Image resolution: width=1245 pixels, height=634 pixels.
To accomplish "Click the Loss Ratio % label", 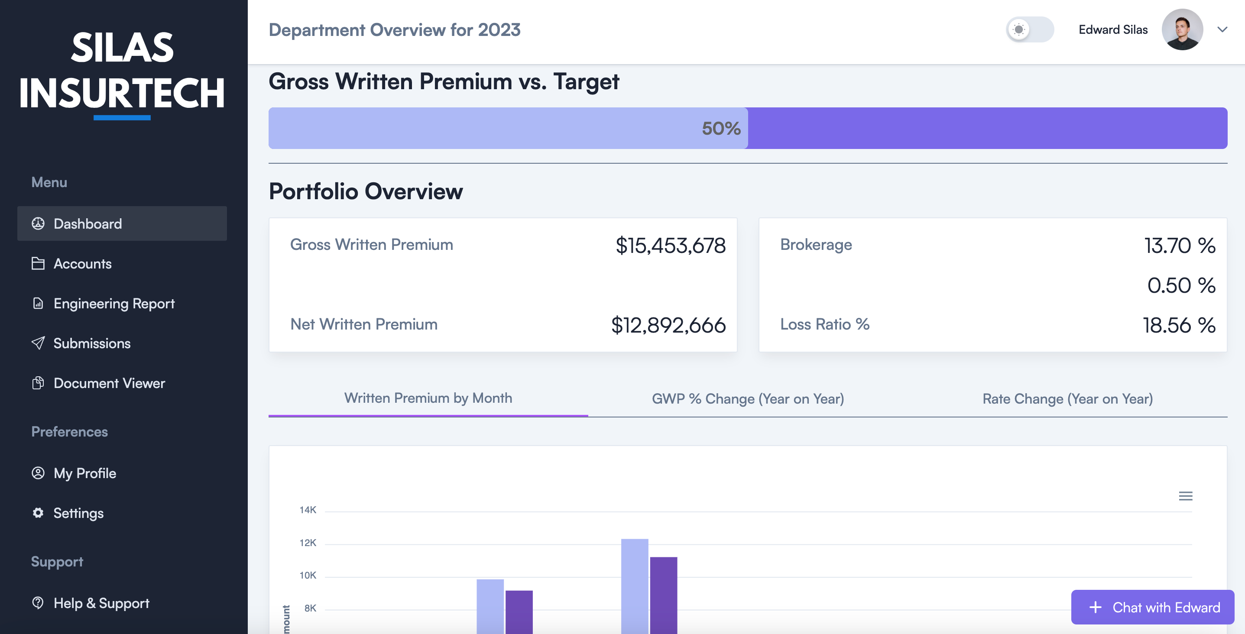I will coord(824,324).
